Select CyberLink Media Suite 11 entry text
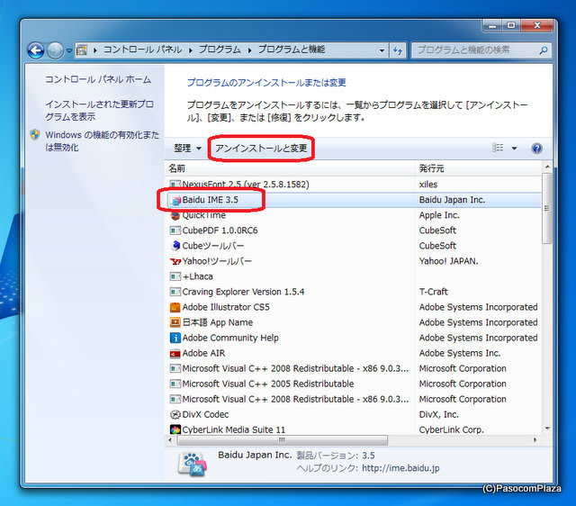Viewport: 576px width, 506px height. 234,429
